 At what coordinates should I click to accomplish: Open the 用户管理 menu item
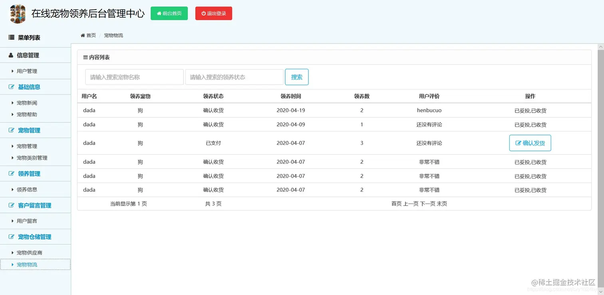[x=27, y=71]
